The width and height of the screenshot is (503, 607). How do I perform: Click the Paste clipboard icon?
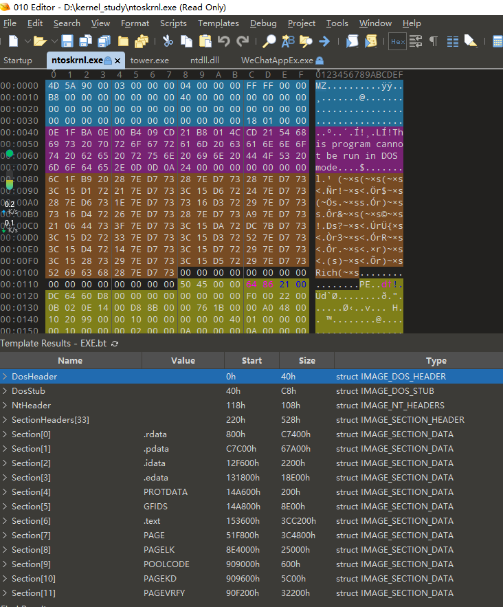click(205, 41)
